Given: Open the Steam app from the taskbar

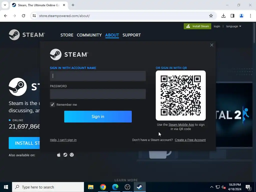Looking at the screenshot, I should point(139,187).
